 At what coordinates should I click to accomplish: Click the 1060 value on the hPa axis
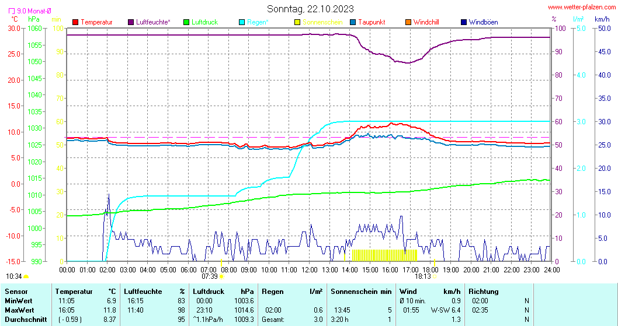coord(34,29)
